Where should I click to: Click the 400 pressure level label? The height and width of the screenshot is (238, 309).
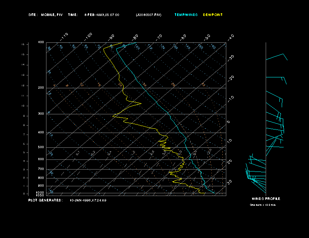point(41,133)
